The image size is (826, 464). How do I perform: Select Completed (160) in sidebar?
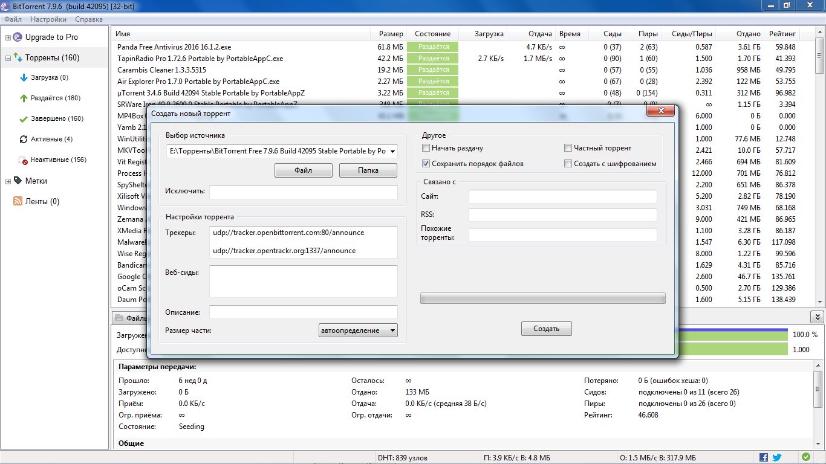(57, 119)
